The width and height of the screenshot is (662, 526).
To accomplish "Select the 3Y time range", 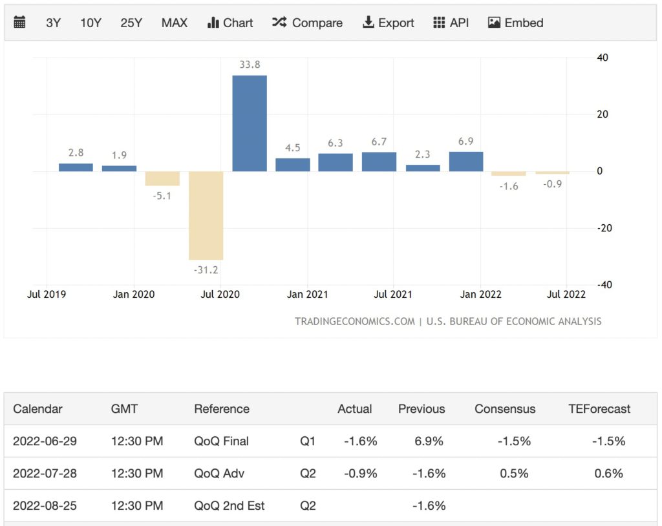I will pos(53,23).
